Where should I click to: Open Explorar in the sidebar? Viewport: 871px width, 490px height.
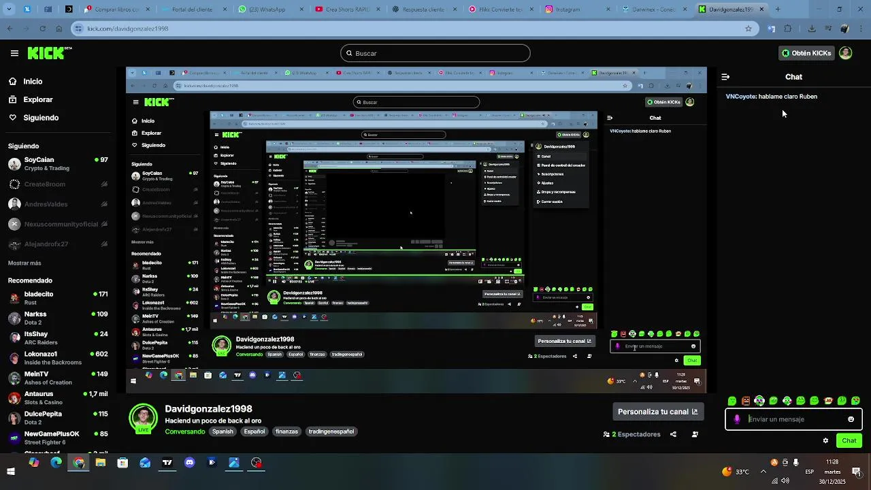(37, 99)
